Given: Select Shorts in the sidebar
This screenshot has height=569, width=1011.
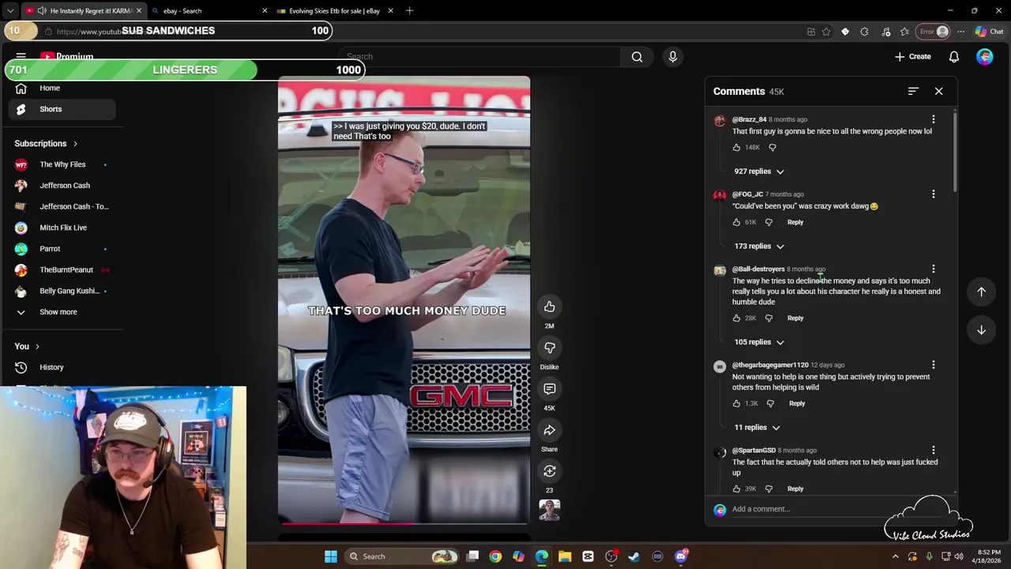Looking at the screenshot, I should 62,110.
